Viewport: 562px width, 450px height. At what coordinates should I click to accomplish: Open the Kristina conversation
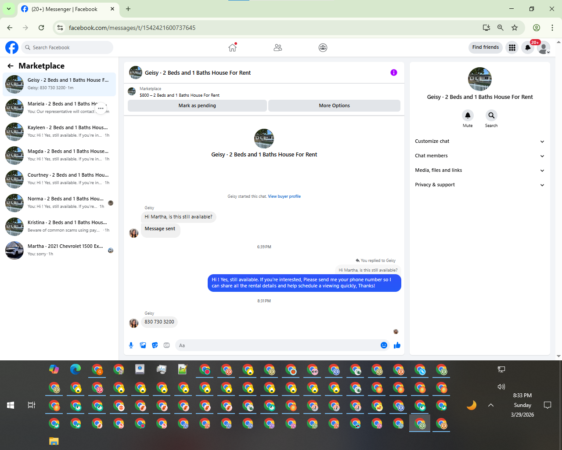tap(59, 226)
